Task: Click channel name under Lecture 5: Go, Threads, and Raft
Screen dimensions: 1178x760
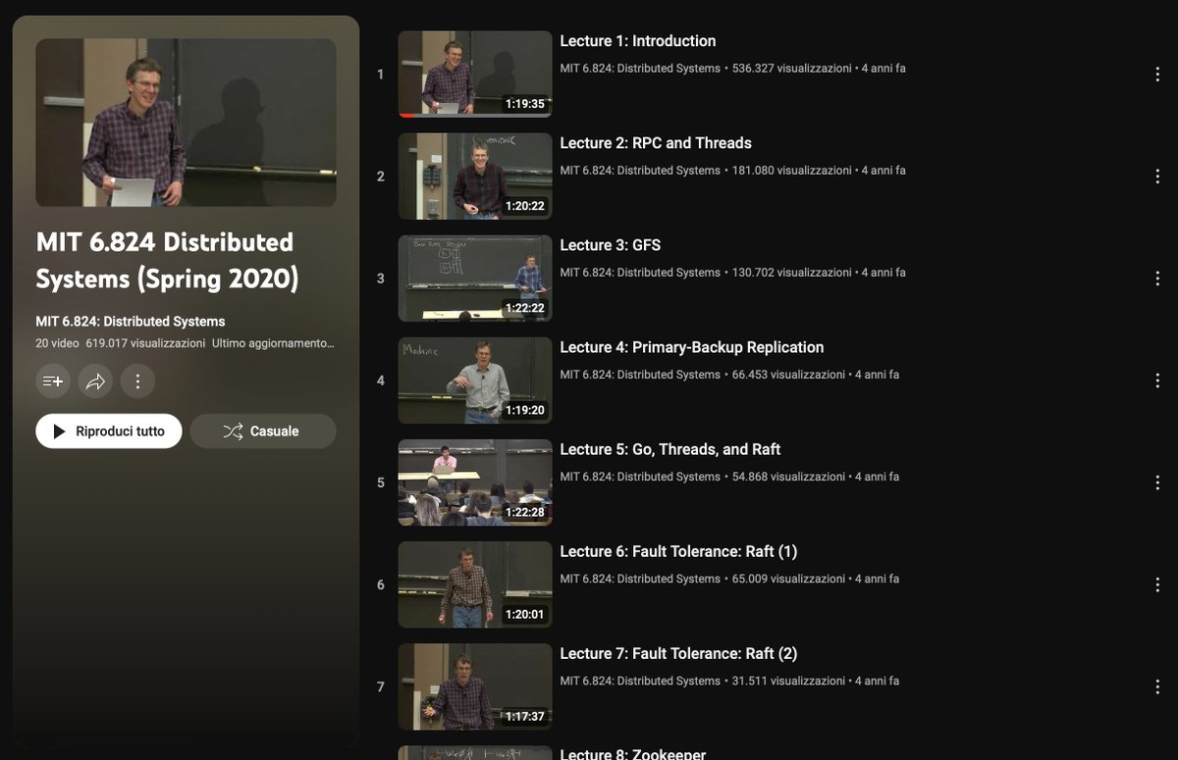Action: (x=640, y=477)
